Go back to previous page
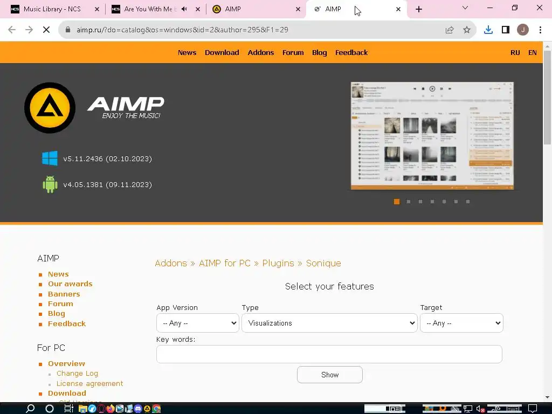Screen dimensions: 552x414 coord(12,30)
